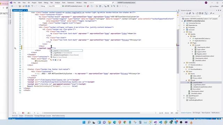Image resolution: width=223 pixels, height=125 pixels.
Task: Select ErrorViewModel.cs in Solution Explorer
Action: (196, 69)
